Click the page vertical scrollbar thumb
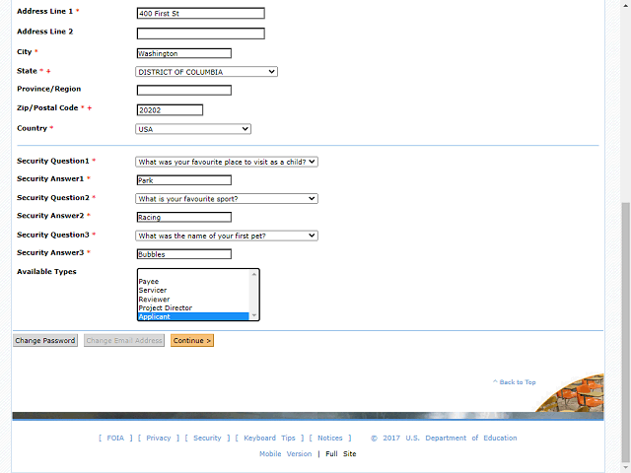This screenshot has width=631, height=473. pos(626,332)
